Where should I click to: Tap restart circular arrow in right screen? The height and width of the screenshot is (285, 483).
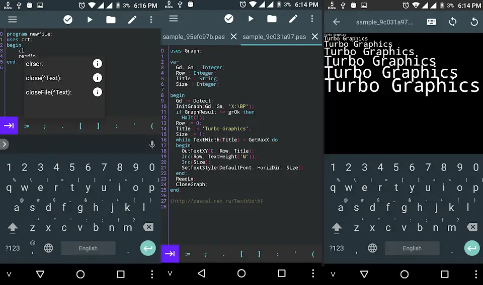pos(474,22)
